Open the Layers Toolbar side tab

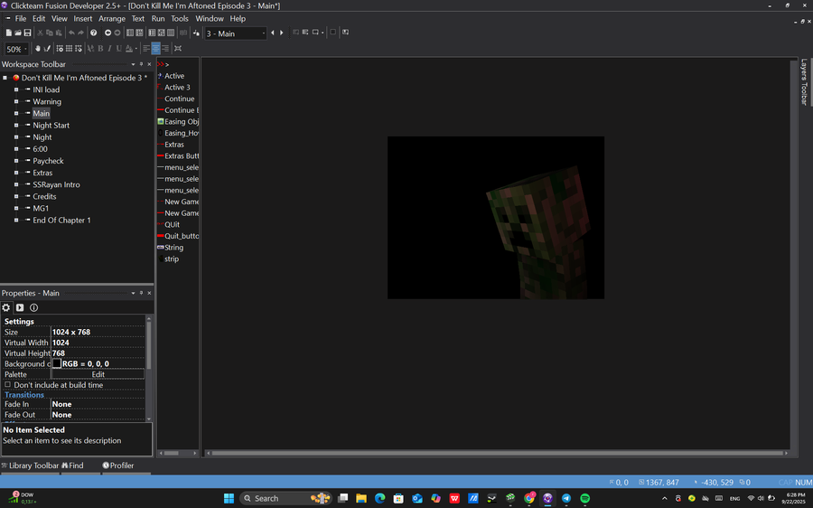tap(804, 81)
